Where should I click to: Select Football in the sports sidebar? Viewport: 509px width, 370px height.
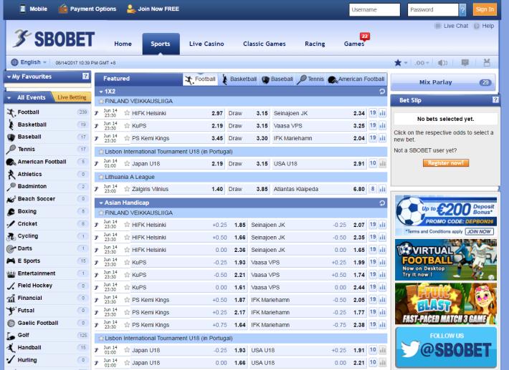click(48, 112)
